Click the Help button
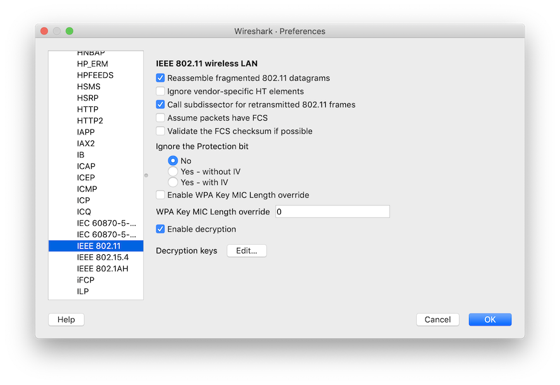Image resolution: width=560 pixels, height=385 pixels. point(66,319)
